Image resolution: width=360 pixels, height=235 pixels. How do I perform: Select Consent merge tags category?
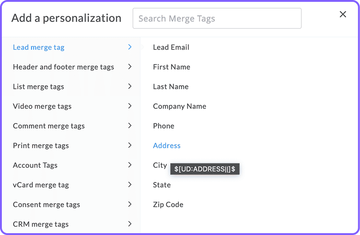click(46, 205)
